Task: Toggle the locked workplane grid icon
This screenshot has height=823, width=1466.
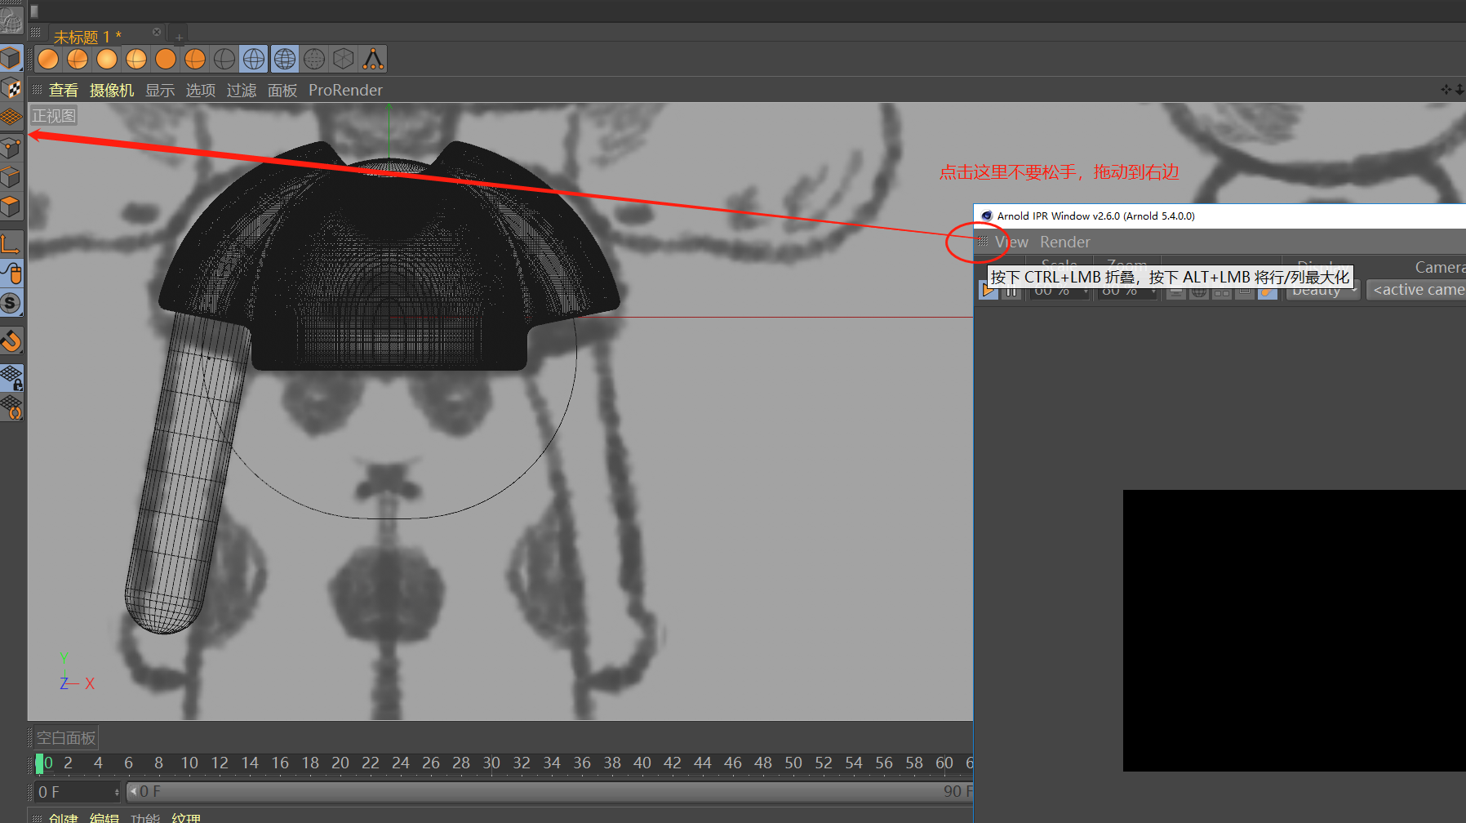Action: 11,378
